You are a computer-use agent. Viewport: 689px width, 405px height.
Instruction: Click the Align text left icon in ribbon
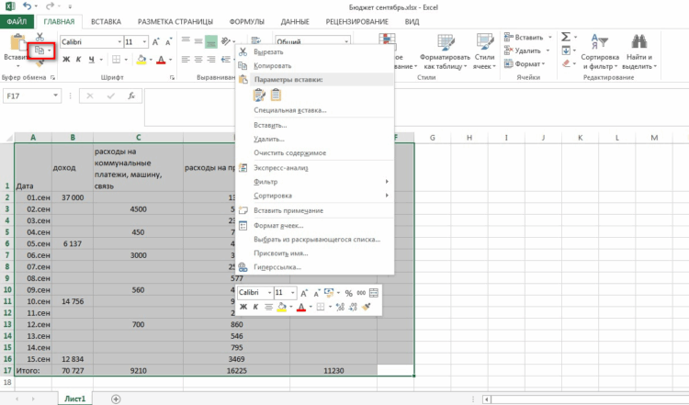click(x=186, y=60)
